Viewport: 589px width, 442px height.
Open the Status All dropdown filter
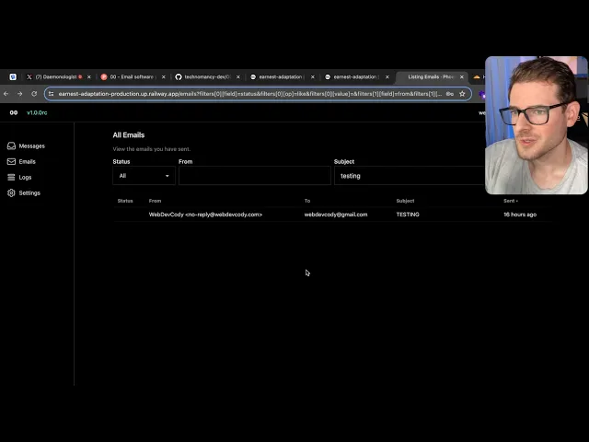point(144,176)
